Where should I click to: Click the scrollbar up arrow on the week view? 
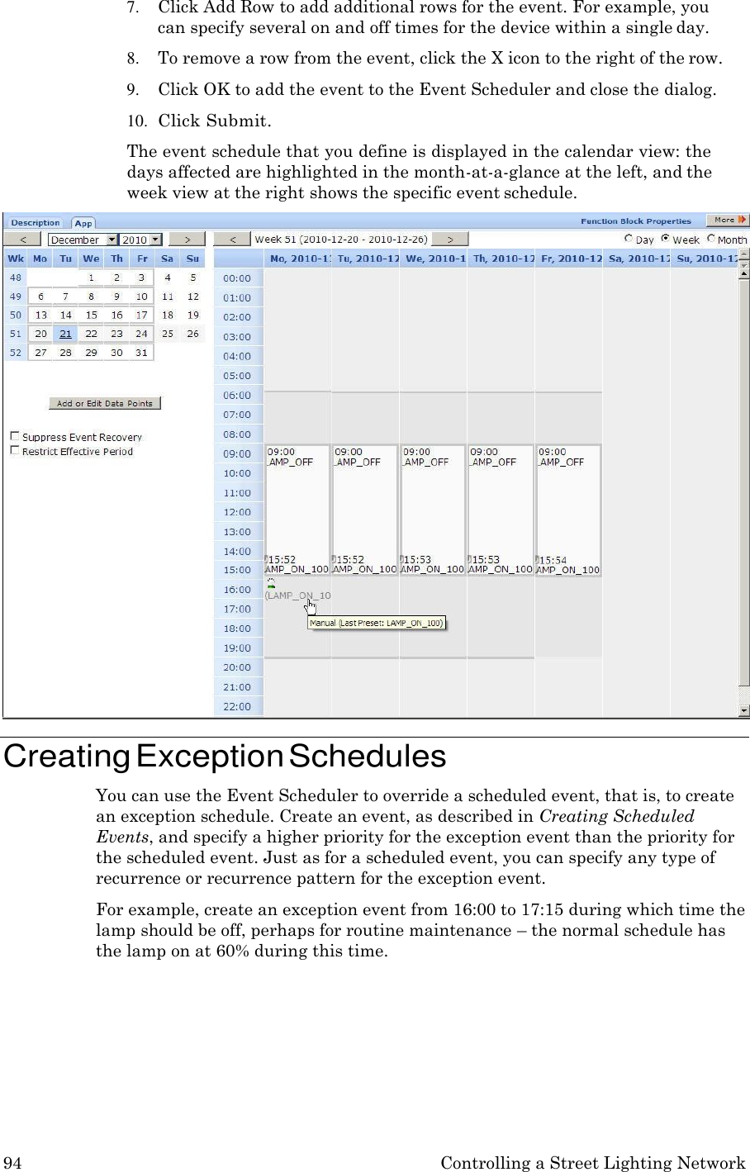[x=742, y=275]
